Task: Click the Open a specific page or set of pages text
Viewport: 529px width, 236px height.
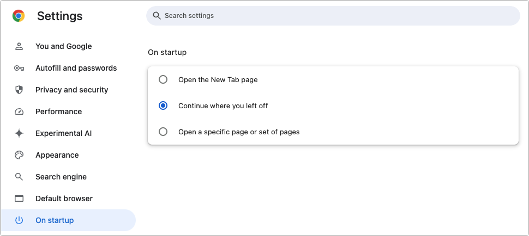Action: point(239,132)
